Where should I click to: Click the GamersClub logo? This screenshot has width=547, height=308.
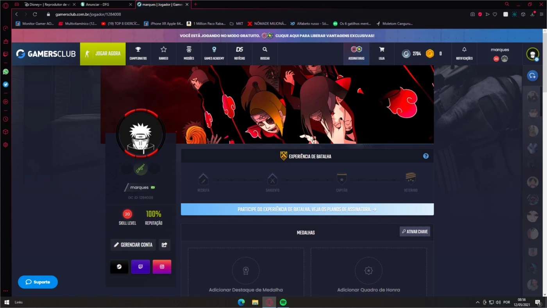coord(46,54)
